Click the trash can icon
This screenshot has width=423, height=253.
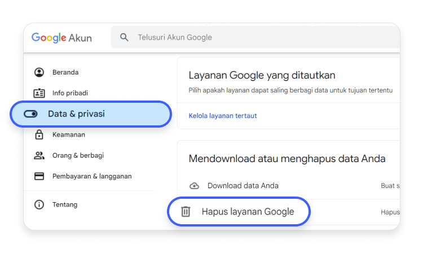click(x=186, y=211)
